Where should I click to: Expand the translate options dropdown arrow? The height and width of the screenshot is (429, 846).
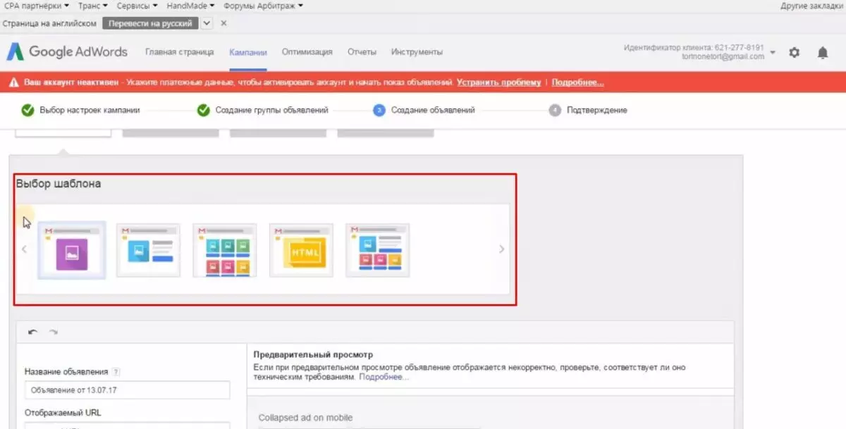point(207,23)
